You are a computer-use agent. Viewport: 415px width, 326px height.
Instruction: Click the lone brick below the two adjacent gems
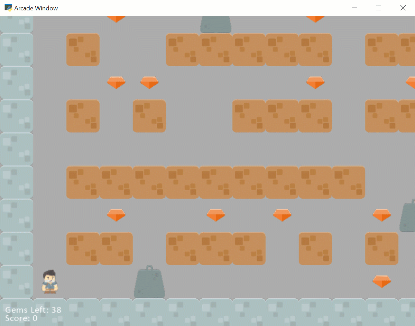pos(149,116)
